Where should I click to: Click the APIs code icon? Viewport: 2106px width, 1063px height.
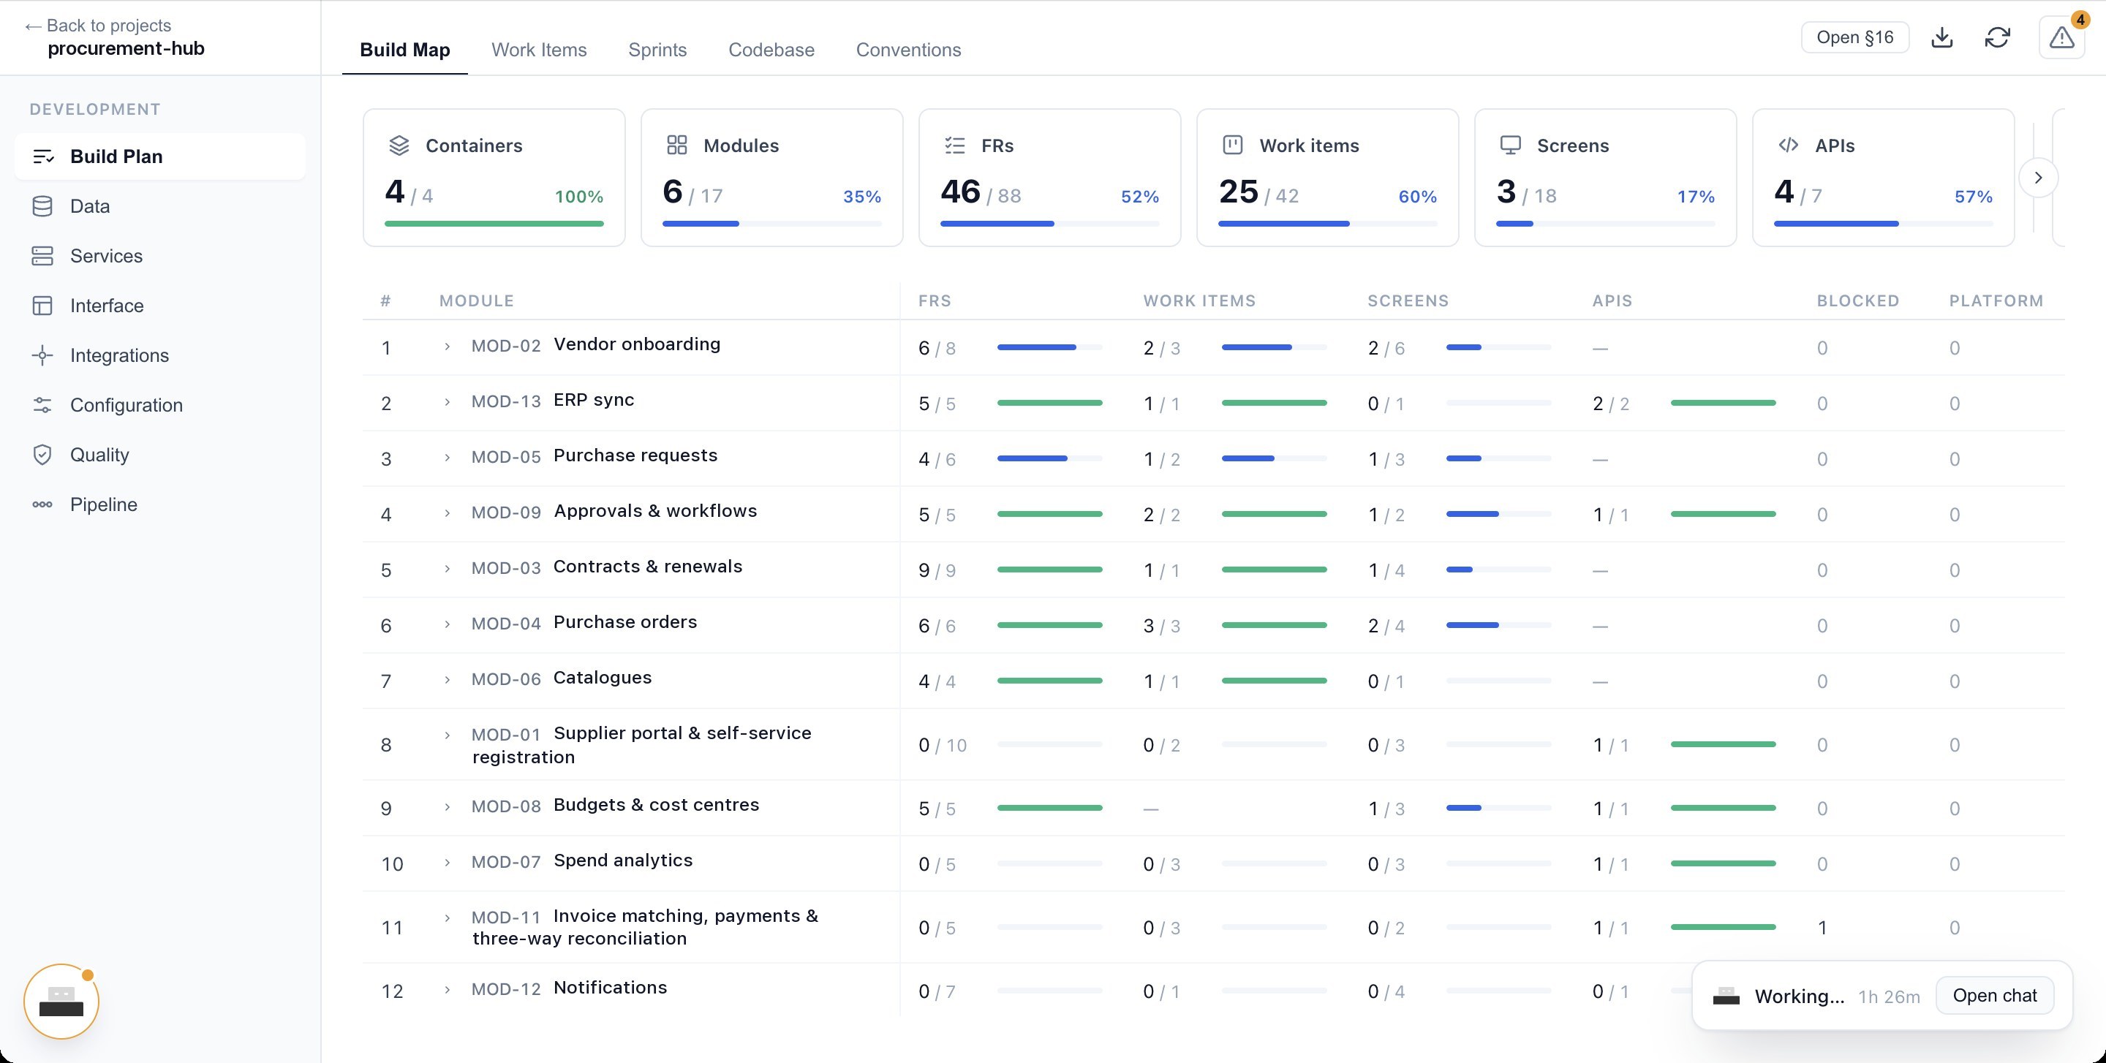coord(1788,145)
